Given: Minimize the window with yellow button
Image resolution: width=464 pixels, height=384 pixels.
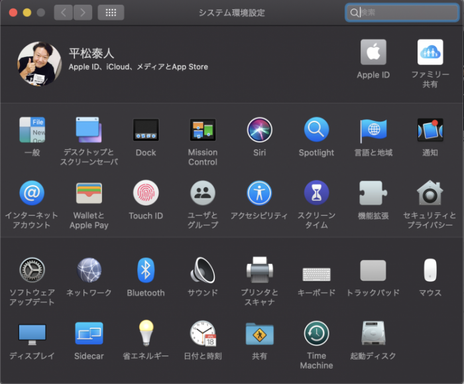Looking at the screenshot, I should point(27,13).
